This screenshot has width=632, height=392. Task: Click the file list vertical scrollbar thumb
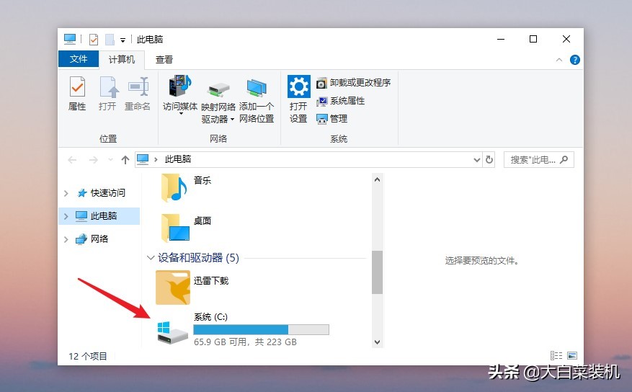(378, 272)
